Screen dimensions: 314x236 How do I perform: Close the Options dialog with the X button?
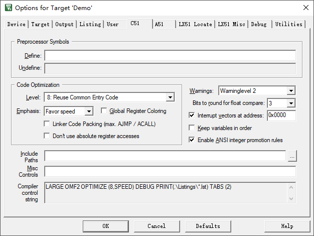(x=305, y=8)
